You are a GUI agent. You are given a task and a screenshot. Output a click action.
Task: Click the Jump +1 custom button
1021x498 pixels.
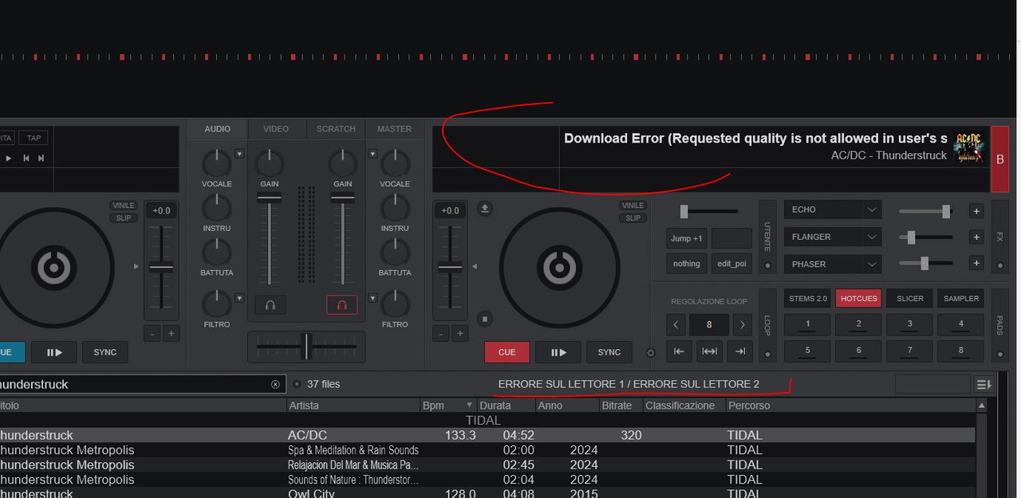[x=687, y=238]
